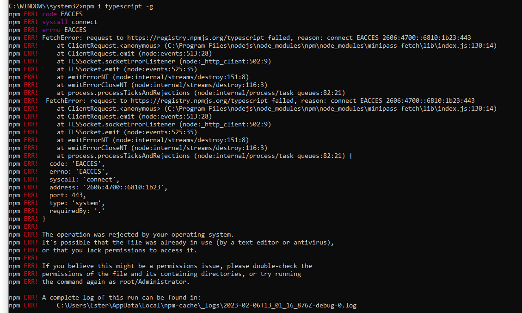Click the "syscall: 'connect'," property line
Image resolution: width=522 pixels, height=313 pixels.
(x=84, y=179)
